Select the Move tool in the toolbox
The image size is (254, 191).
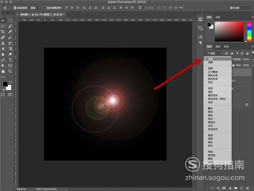click(3, 20)
